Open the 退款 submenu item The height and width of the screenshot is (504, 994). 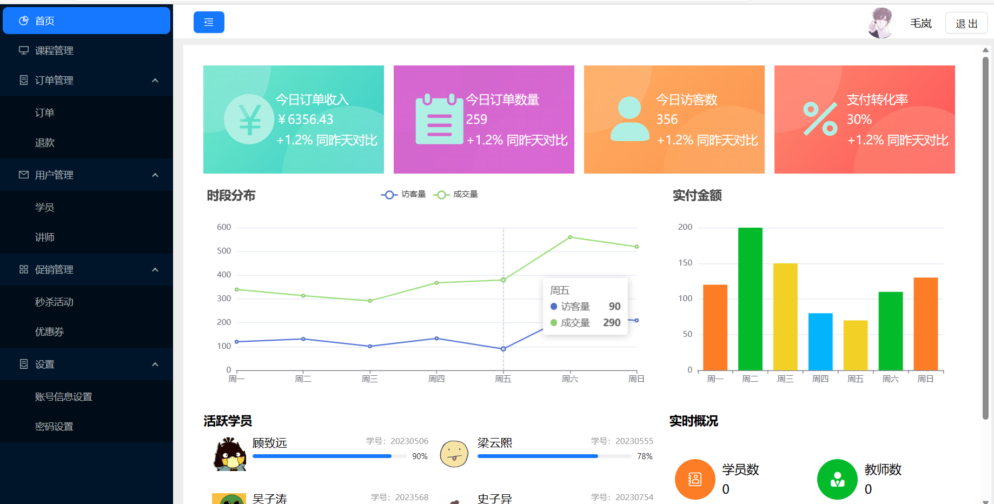[87, 142]
